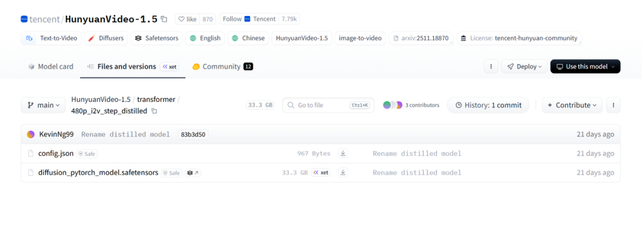Switch to Community tab

(x=222, y=66)
